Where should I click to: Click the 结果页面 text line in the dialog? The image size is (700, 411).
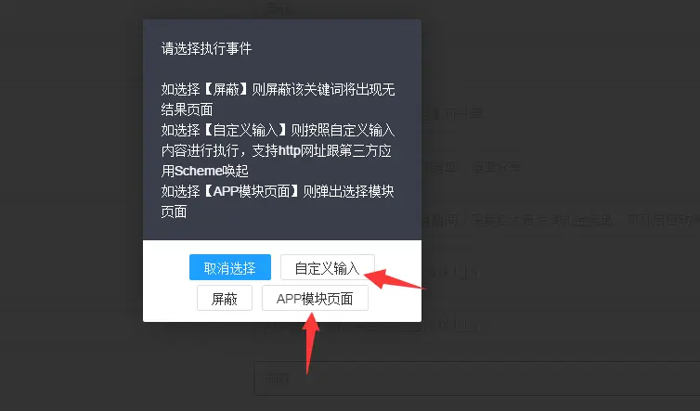[187, 109]
